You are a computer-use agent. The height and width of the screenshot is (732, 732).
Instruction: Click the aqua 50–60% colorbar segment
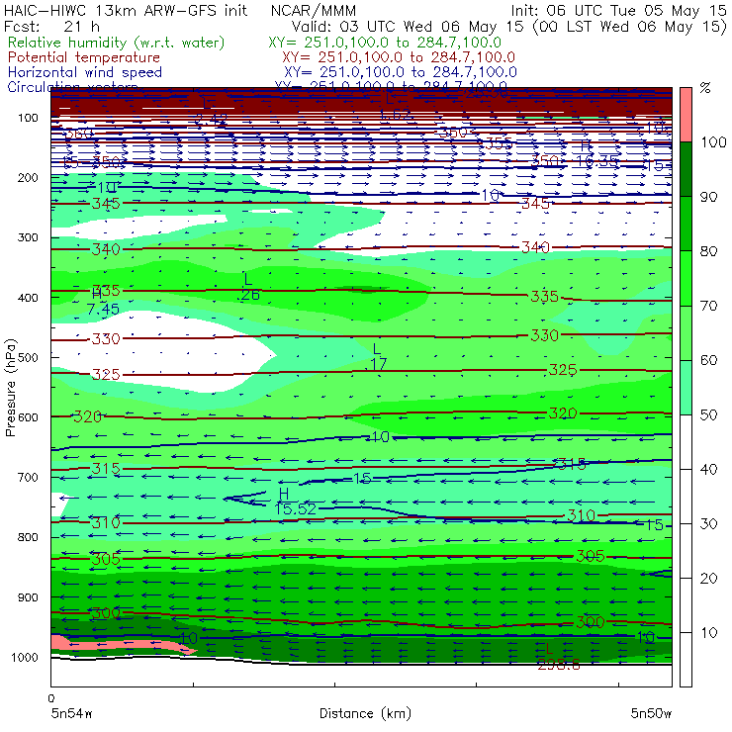686,388
